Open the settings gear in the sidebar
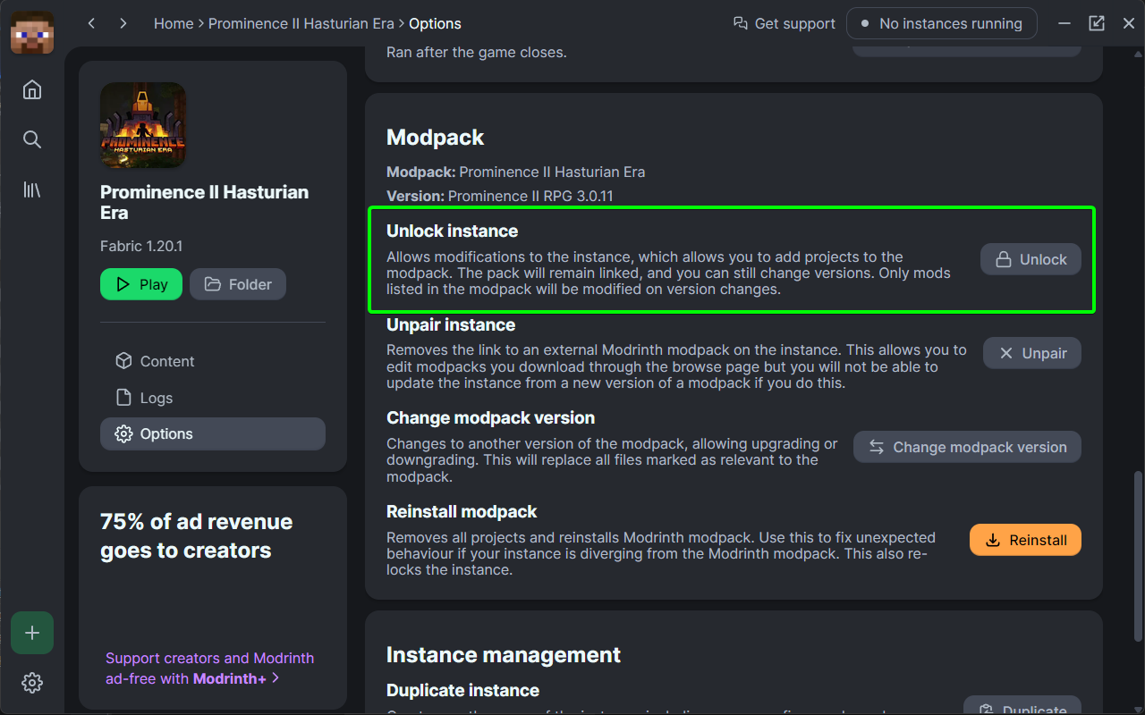The width and height of the screenshot is (1145, 715). [x=32, y=683]
